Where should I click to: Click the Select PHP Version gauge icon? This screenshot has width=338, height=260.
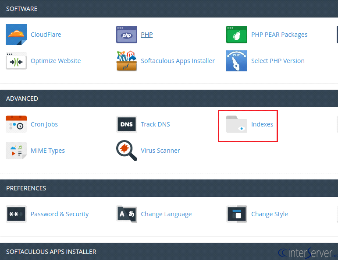coord(237,61)
